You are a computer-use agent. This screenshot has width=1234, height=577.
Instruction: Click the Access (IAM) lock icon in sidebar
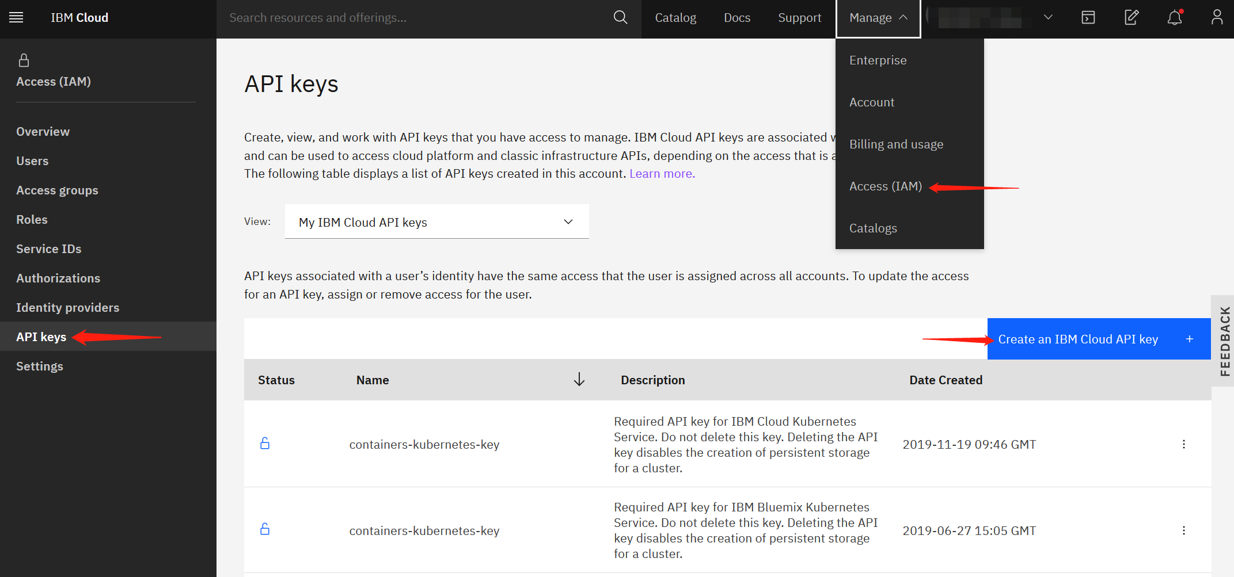pyautogui.click(x=24, y=60)
